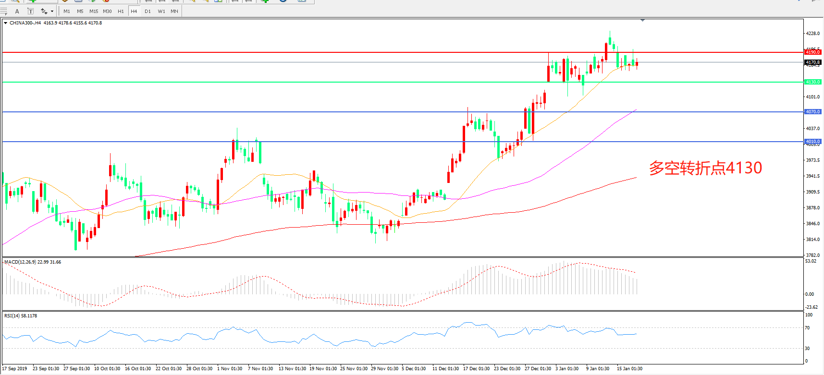
Task: Switch to the M1 timeframe
Action: 67,11
